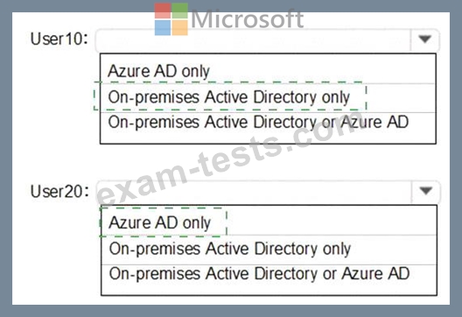Pick 'On-premises Active Directory or Azure AD' under User10
The height and width of the screenshot is (317, 462).
point(258,122)
